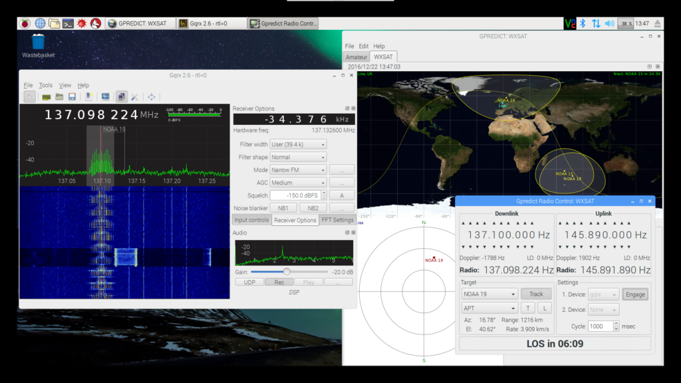The height and width of the screenshot is (383, 681).
Task: Click the Start DSP play icon in Gqrx
Action: pos(31,97)
